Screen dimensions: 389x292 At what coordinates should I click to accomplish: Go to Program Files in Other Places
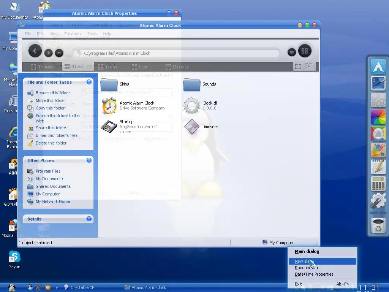48,171
